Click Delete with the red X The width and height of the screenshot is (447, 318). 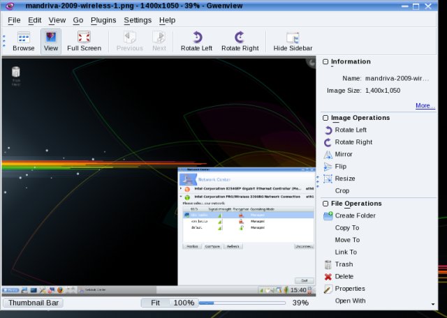(x=339, y=276)
